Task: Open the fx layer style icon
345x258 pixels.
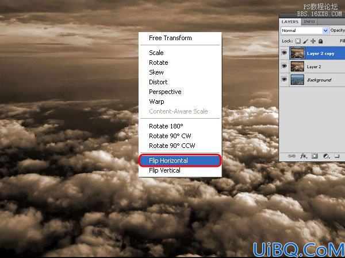Action: point(304,156)
